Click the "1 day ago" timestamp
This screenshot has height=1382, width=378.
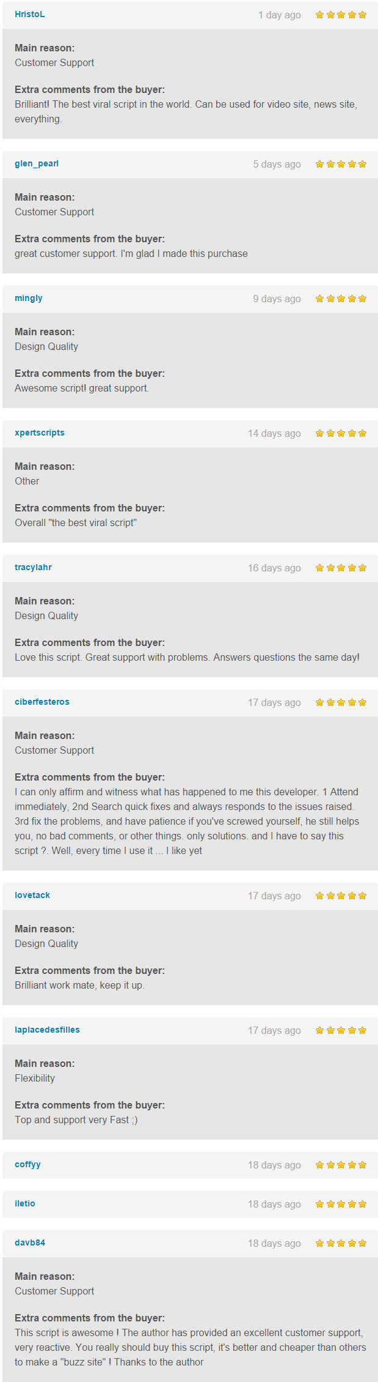tap(279, 15)
